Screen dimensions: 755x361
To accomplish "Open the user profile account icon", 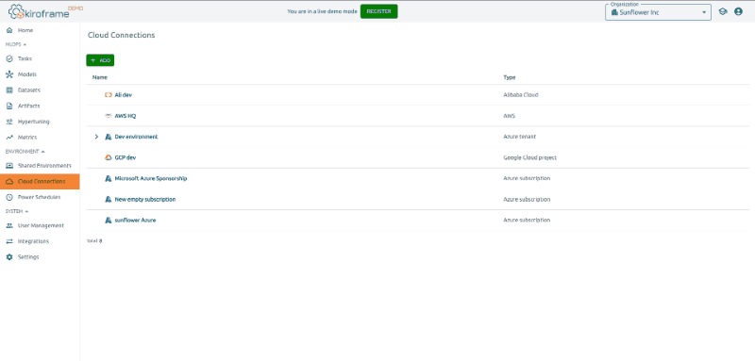I will [x=738, y=12].
